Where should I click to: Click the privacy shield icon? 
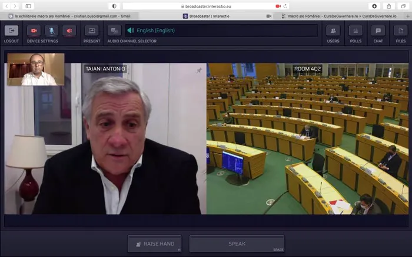pos(114,6)
